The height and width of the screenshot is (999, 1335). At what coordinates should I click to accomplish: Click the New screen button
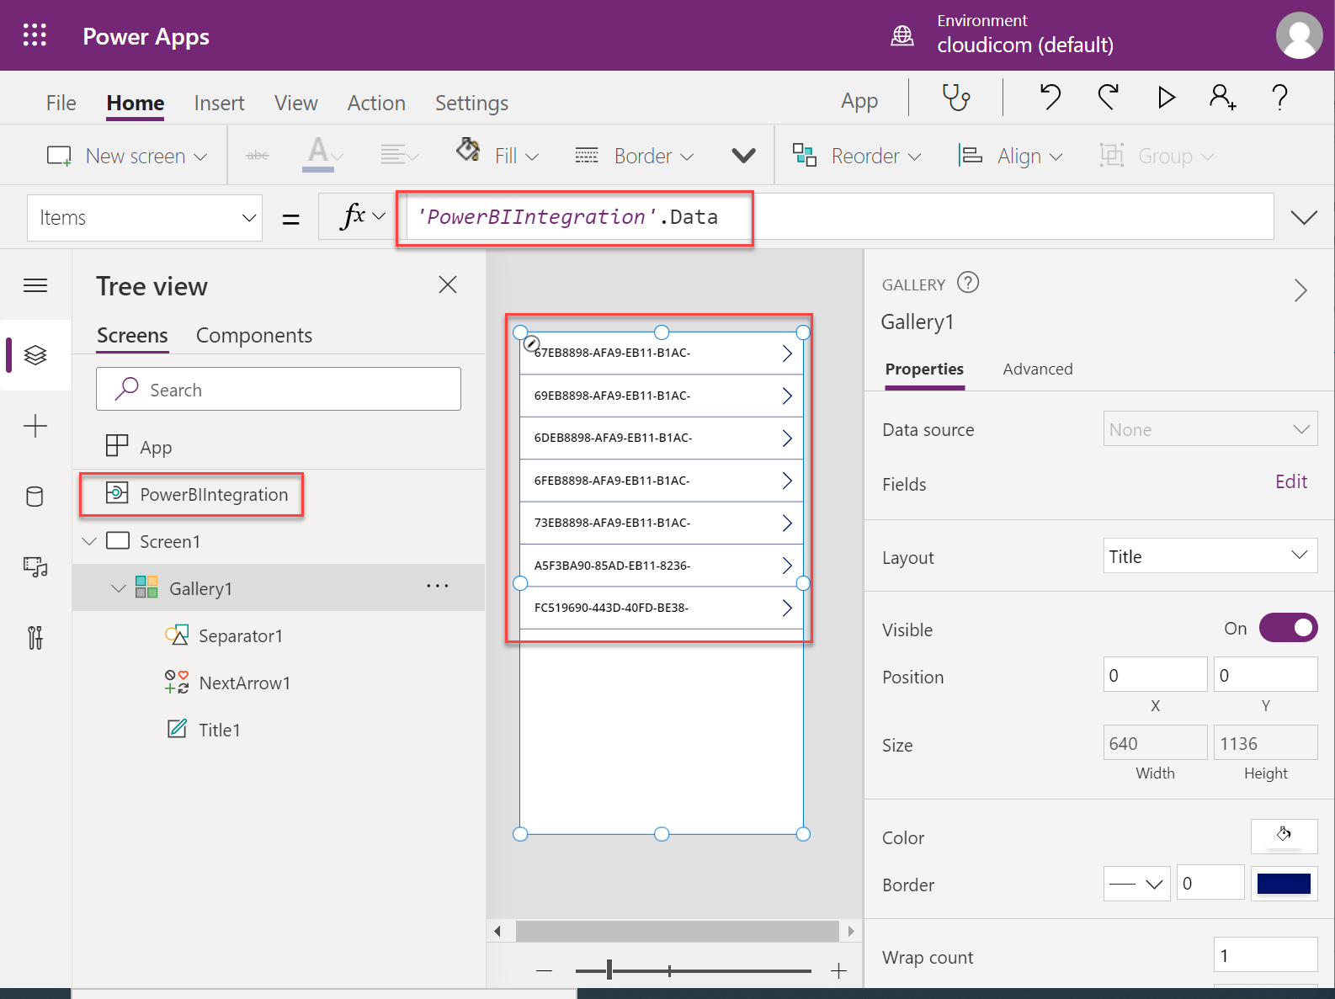(x=127, y=156)
